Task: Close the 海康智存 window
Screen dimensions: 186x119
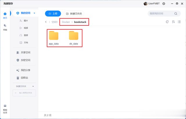Action: point(182,4)
